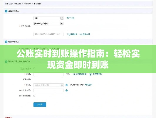Tick the set-as-default-purpose checkbox

[x=70, y=85]
